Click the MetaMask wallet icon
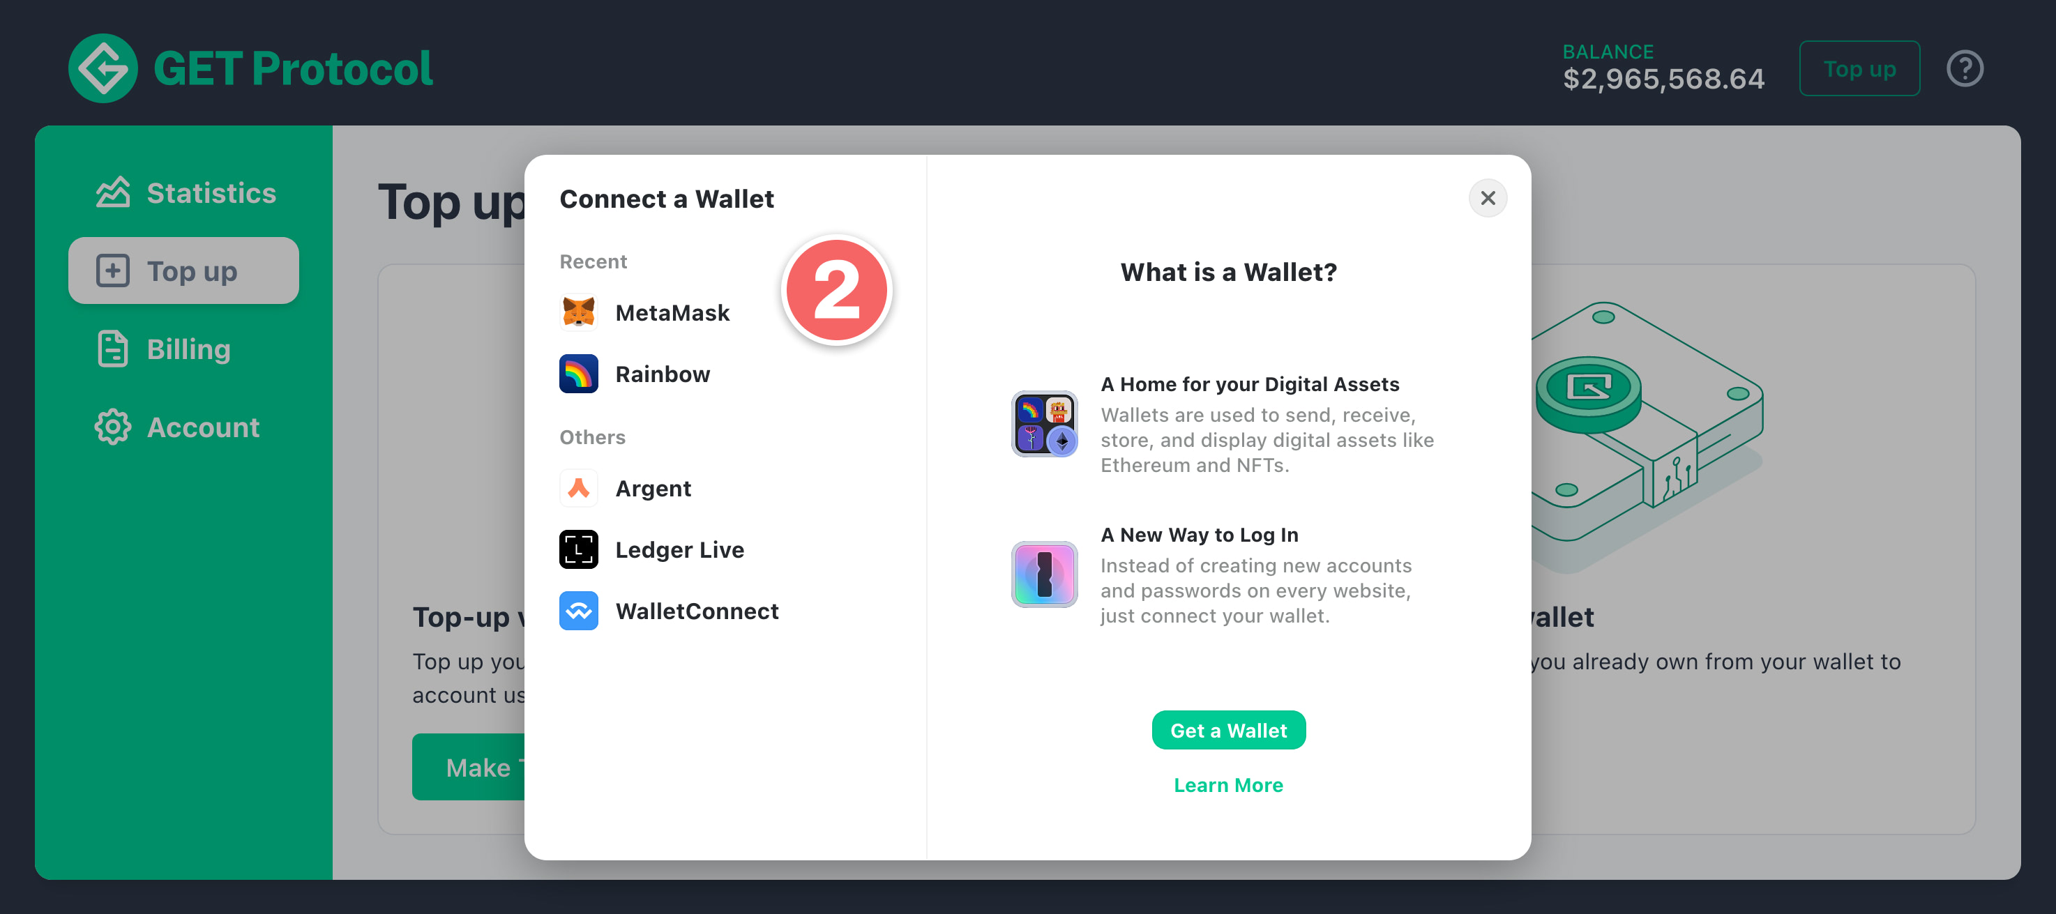 coord(577,312)
